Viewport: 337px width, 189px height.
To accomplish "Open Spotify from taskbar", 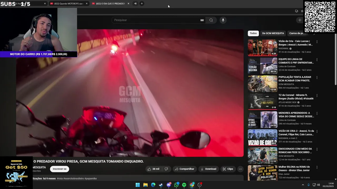I will tap(184, 185).
